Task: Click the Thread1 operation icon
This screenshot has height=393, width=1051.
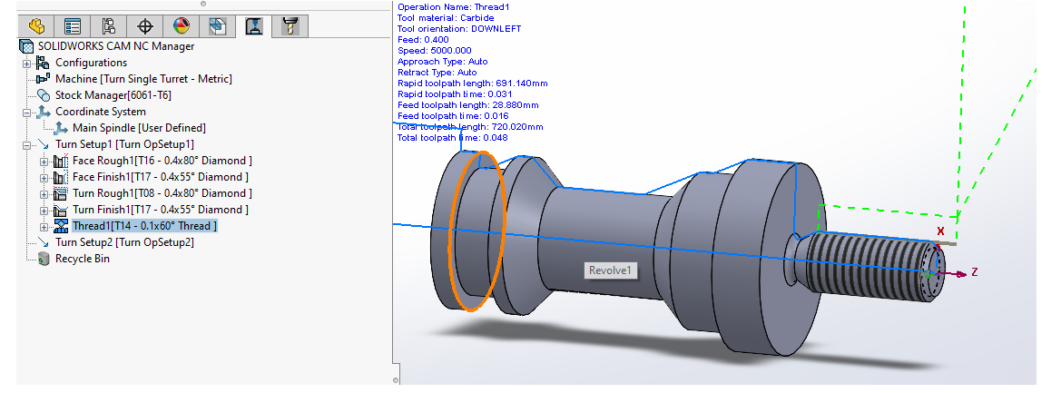Action: pyautogui.click(x=61, y=226)
